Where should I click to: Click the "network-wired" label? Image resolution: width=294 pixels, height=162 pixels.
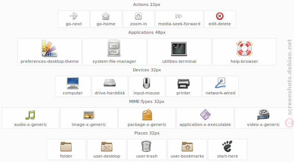pos(220,93)
